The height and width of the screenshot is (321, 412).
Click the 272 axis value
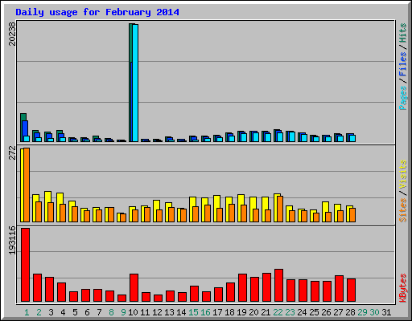pyautogui.click(x=12, y=152)
